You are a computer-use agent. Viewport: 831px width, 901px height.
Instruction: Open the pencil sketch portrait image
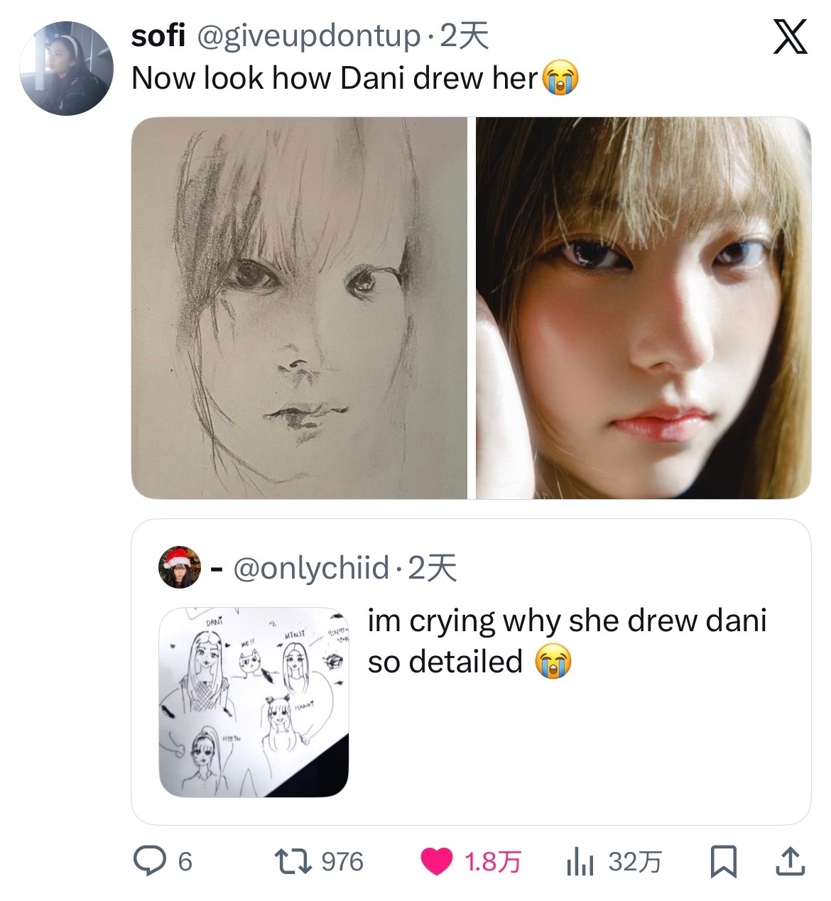[299, 307]
